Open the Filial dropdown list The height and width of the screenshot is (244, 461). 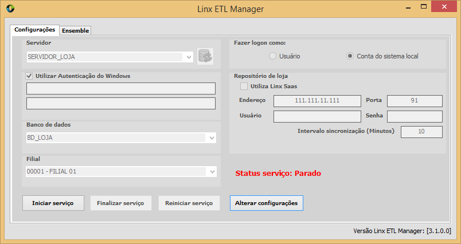pyautogui.click(x=121, y=171)
